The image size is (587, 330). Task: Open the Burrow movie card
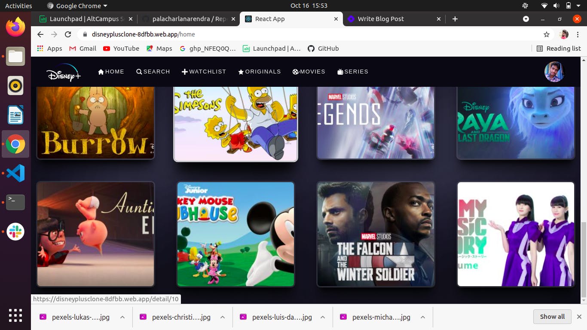pyautogui.click(x=95, y=122)
